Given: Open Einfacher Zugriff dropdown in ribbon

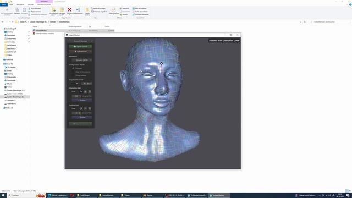Looking at the screenshot, I should [99, 12].
